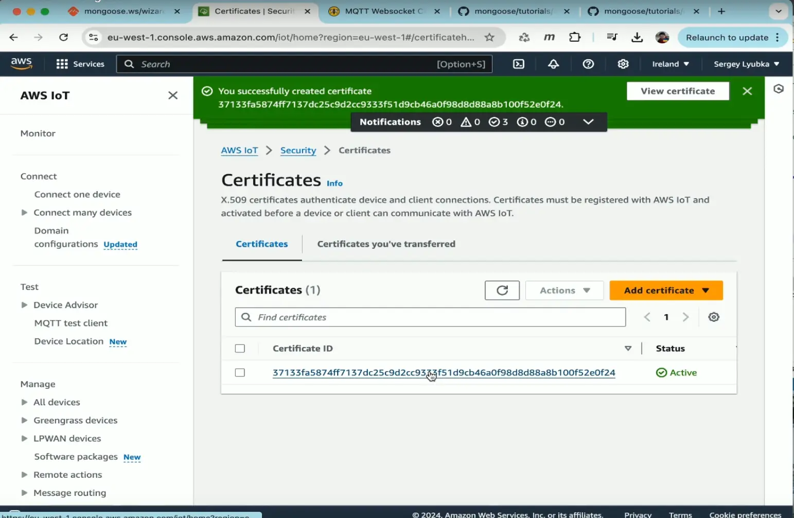Image resolution: width=794 pixels, height=518 pixels.
Task: Open MQTT test client menu item
Action: pyautogui.click(x=71, y=323)
